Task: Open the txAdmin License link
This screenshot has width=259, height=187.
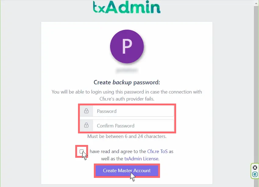Action: [x=141, y=159]
